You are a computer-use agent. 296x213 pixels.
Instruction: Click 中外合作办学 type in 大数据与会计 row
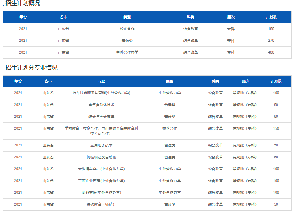[170, 169]
